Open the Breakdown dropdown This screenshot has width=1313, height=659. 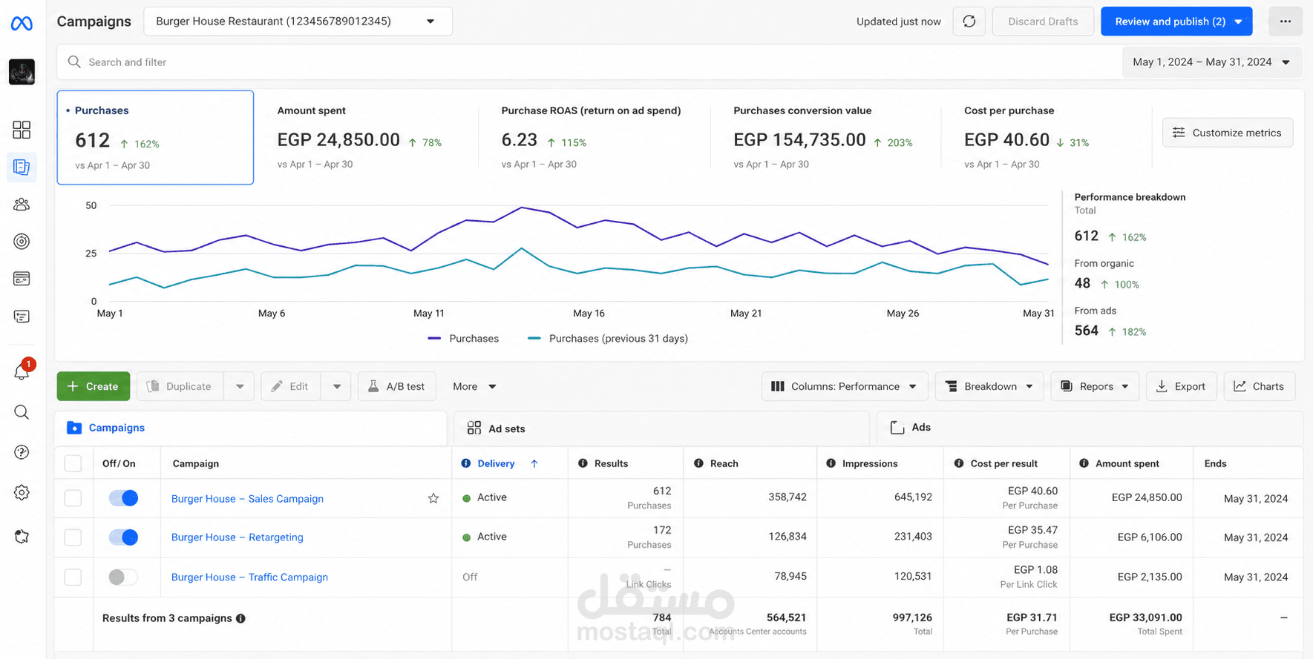[x=989, y=386]
